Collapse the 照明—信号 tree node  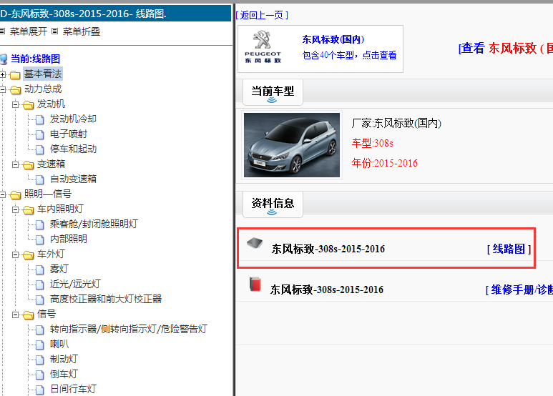click(2, 194)
